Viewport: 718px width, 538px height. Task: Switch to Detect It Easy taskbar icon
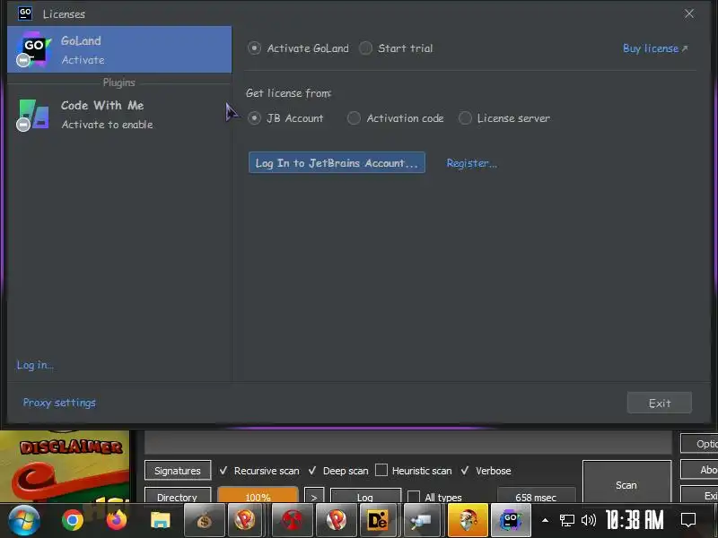click(x=378, y=520)
